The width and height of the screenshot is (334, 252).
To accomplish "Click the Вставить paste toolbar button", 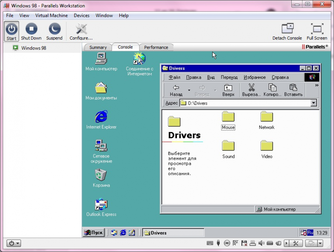I will click(293, 90).
